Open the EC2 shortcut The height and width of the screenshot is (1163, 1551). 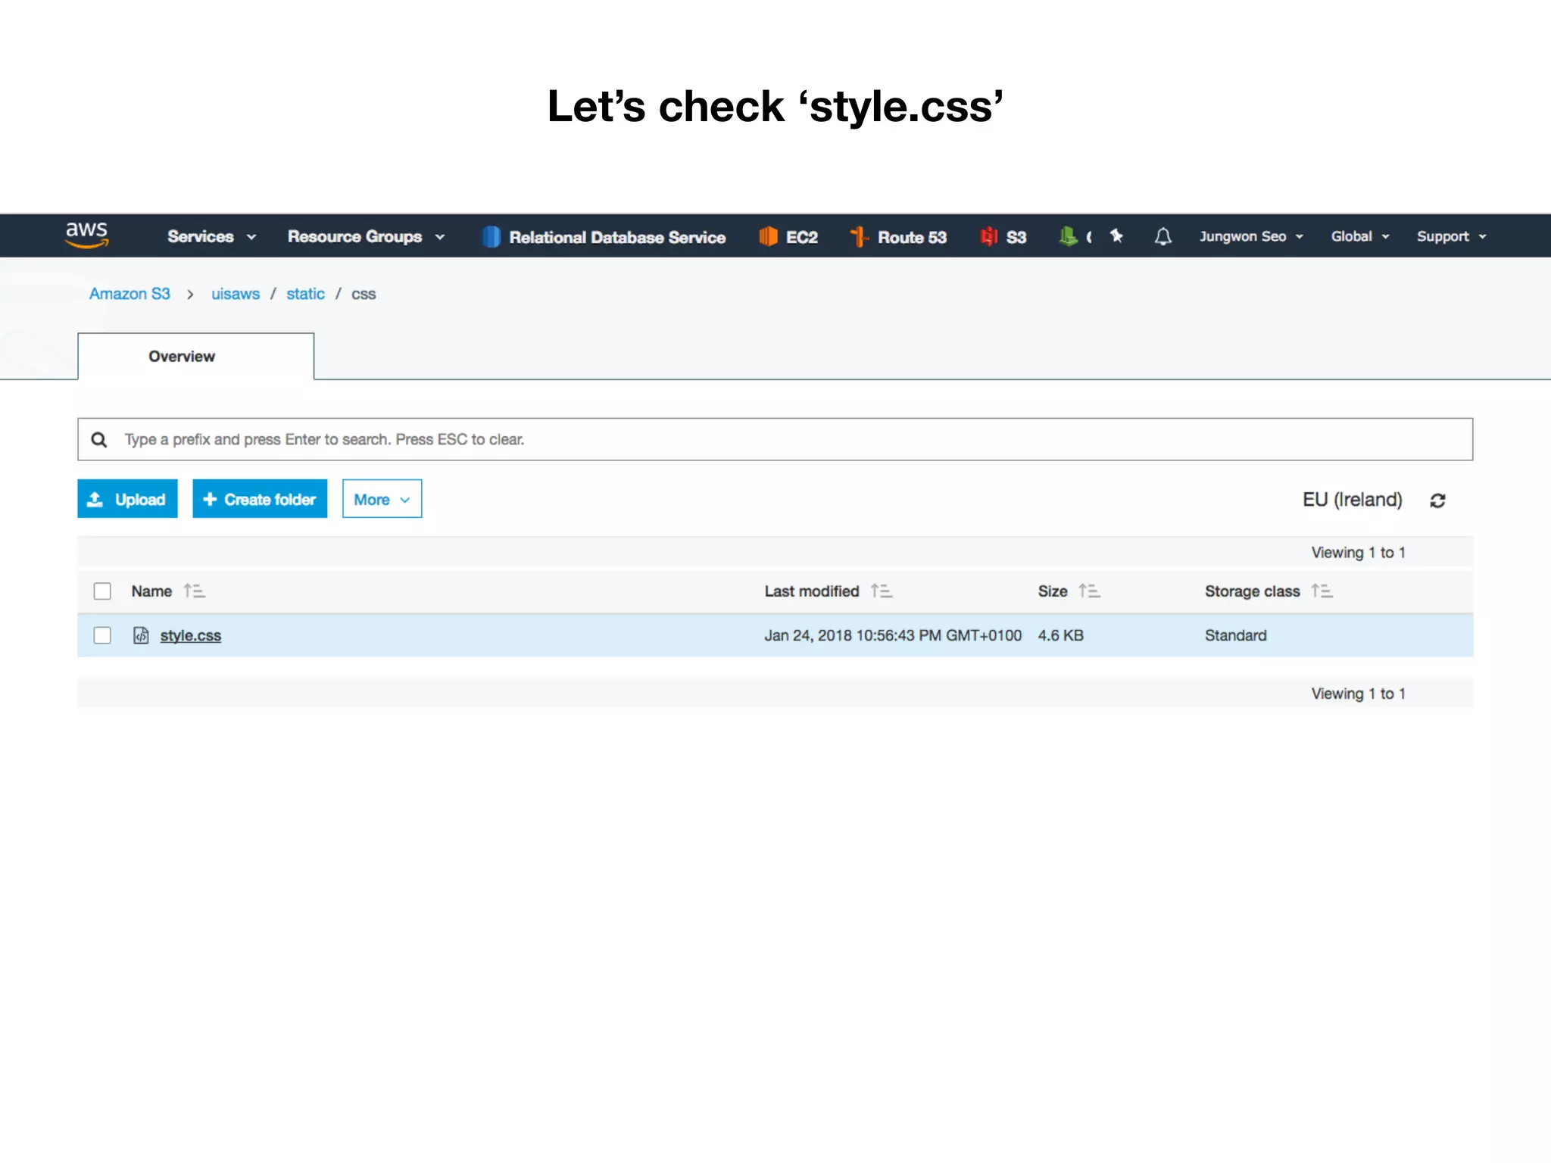click(788, 237)
